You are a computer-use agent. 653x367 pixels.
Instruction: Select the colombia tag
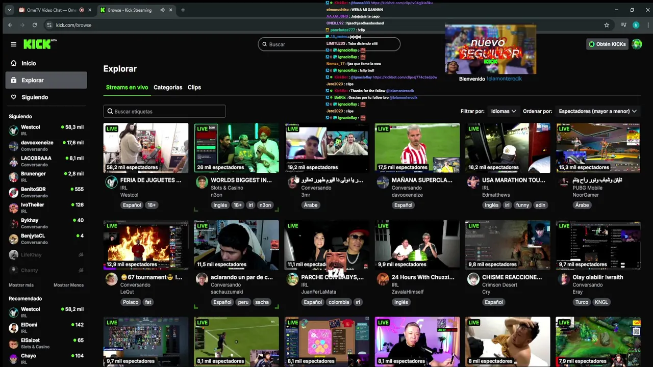click(x=339, y=302)
